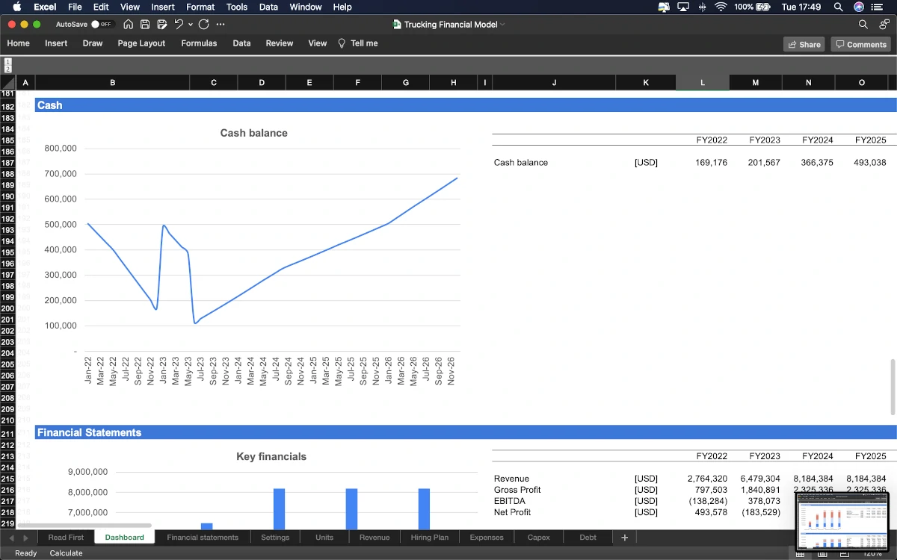897x560 pixels.
Task: Select the FY2025 cash balance value 493,038
Action: pyautogui.click(x=870, y=163)
